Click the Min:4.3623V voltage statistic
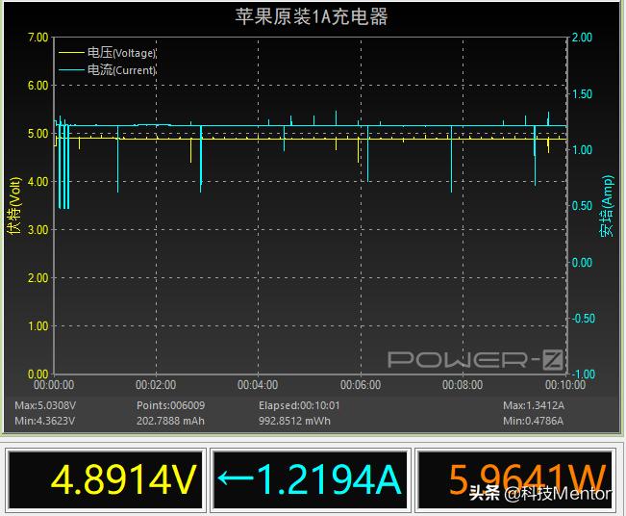 pyautogui.click(x=44, y=421)
